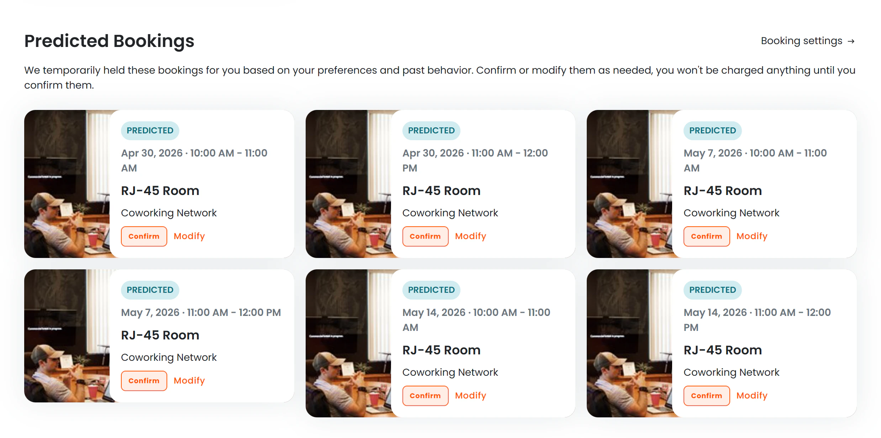Click the Predicted Bookings heading

coord(109,41)
